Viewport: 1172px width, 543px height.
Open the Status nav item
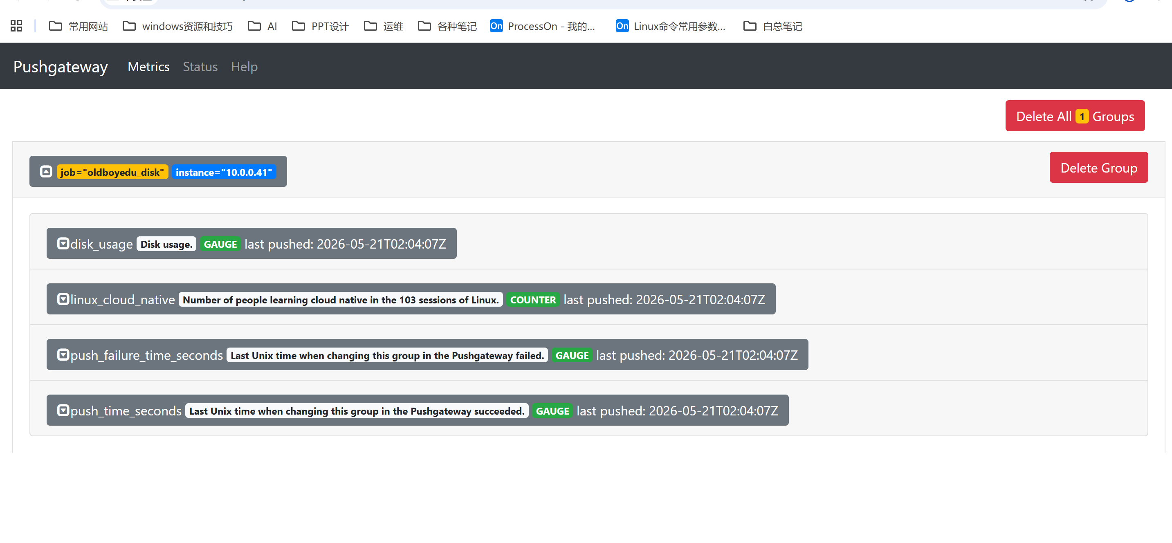pos(200,66)
